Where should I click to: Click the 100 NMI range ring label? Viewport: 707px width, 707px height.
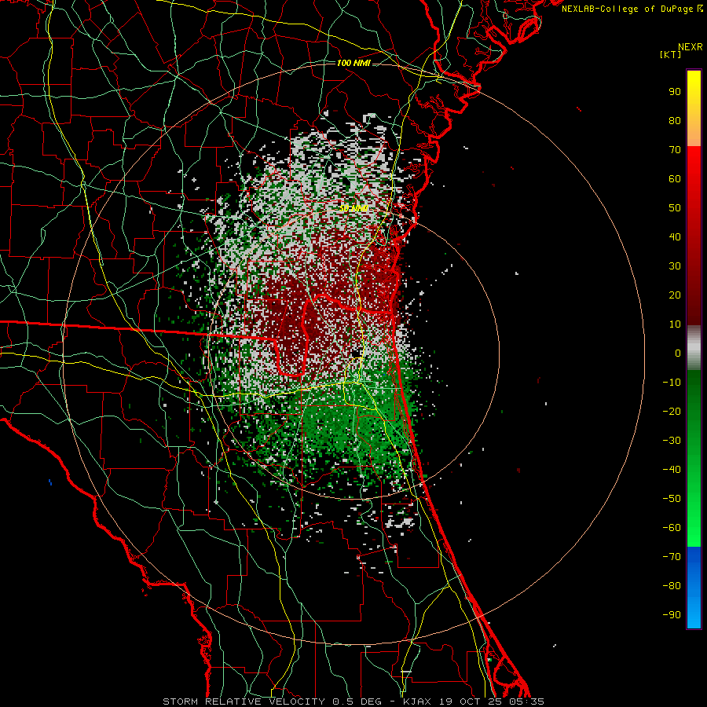click(353, 63)
